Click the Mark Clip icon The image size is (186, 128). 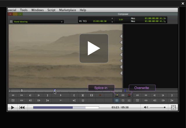click(83, 95)
